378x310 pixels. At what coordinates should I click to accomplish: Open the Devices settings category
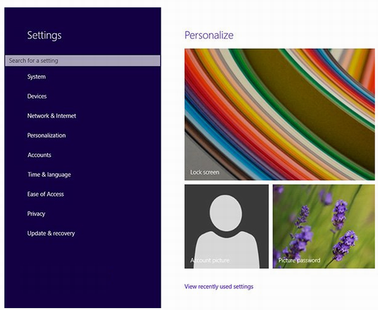tap(37, 97)
